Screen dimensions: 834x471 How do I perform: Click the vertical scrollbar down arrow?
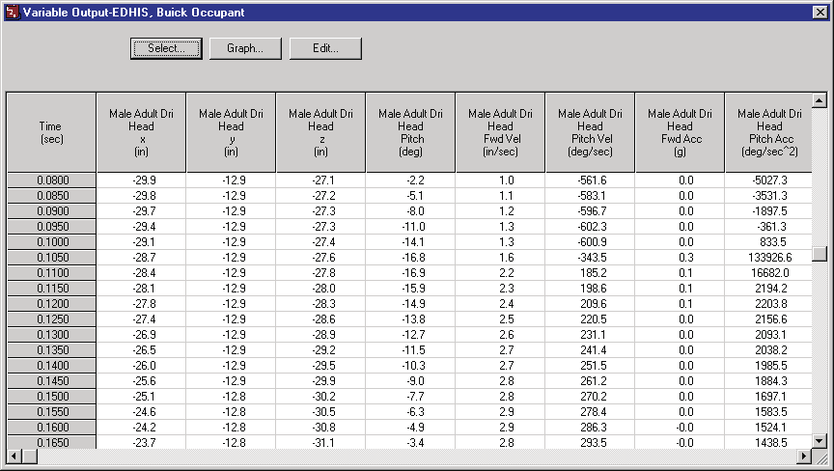pos(820,441)
